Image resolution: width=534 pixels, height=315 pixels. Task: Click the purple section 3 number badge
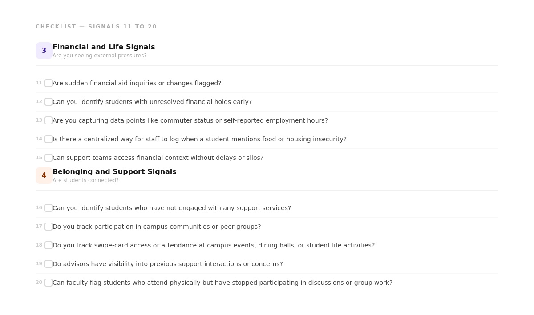point(44,51)
